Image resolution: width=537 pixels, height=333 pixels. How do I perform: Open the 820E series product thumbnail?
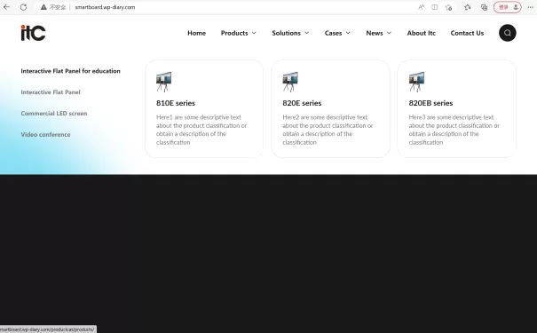click(x=290, y=82)
